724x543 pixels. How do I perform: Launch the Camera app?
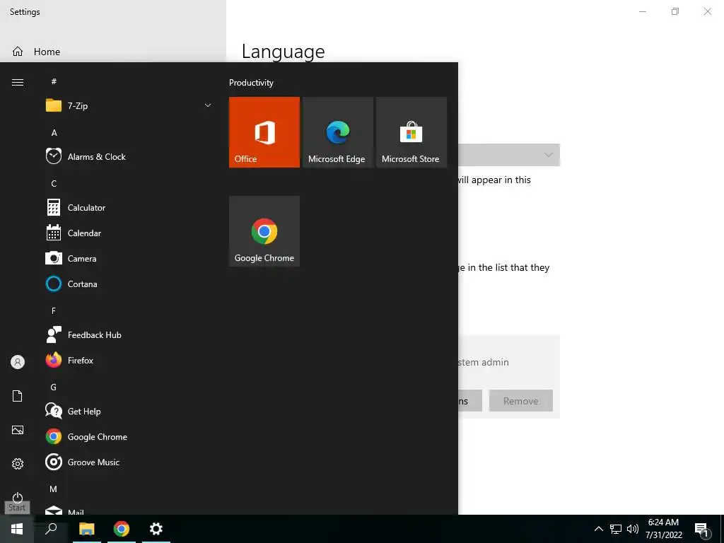(x=129, y=259)
